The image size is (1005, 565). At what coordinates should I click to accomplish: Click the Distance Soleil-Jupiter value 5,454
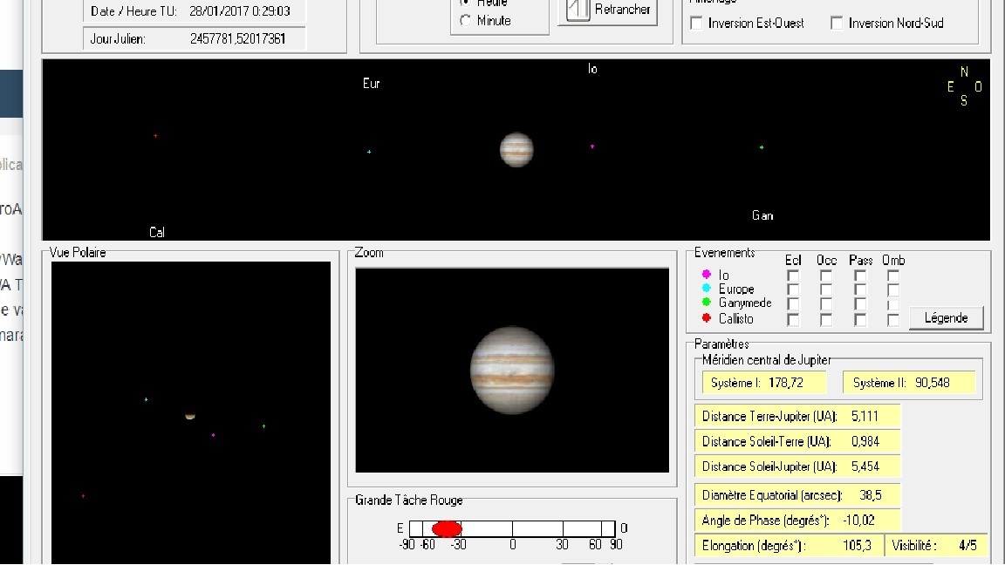865,466
